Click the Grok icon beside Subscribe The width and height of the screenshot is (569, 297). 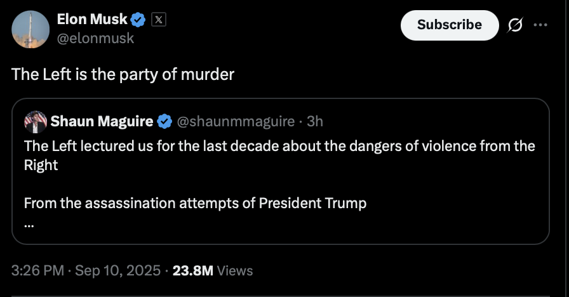(516, 25)
